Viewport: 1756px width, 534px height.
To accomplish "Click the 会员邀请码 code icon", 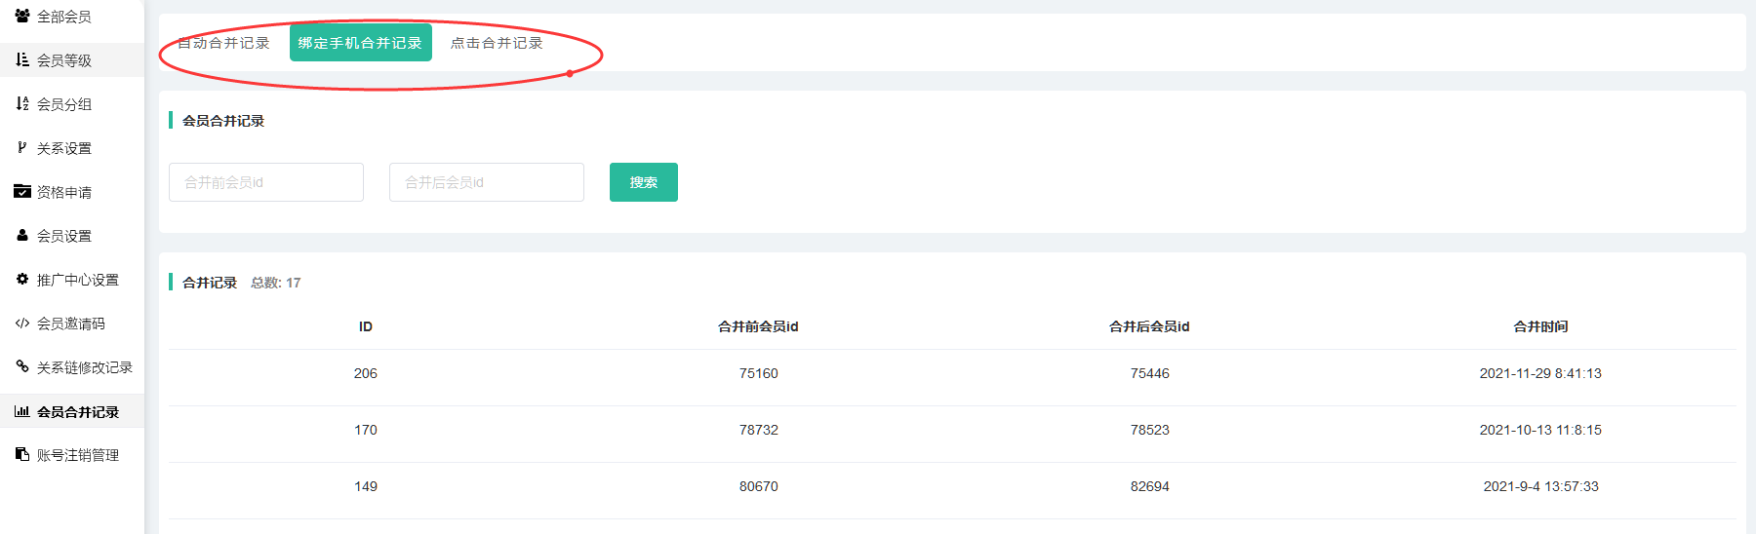I will coord(22,323).
